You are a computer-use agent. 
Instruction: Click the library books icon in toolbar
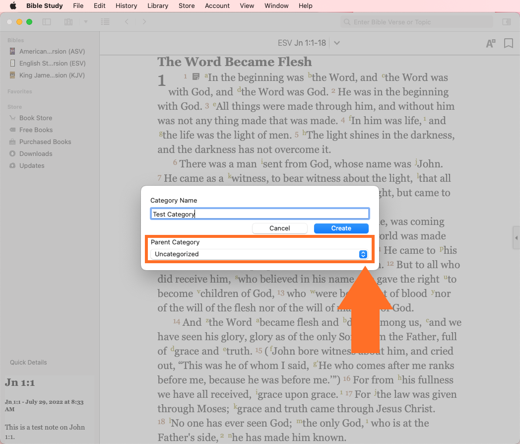(x=68, y=22)
